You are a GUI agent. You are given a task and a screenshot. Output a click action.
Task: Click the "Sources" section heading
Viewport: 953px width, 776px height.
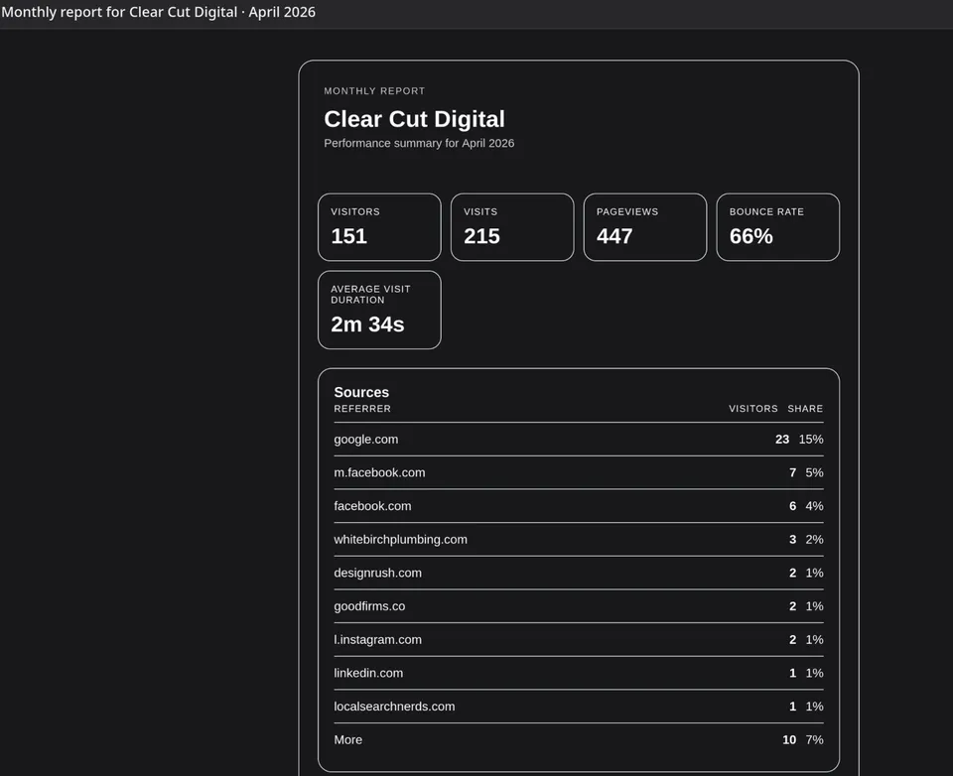coord(361,392)
